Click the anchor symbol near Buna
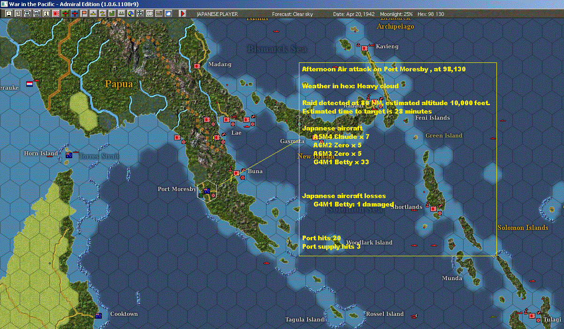 230,168
